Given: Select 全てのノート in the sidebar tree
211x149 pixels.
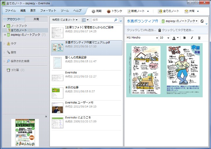Looking at the screenshot, I should pyautogui.click(x=25, y=30).
